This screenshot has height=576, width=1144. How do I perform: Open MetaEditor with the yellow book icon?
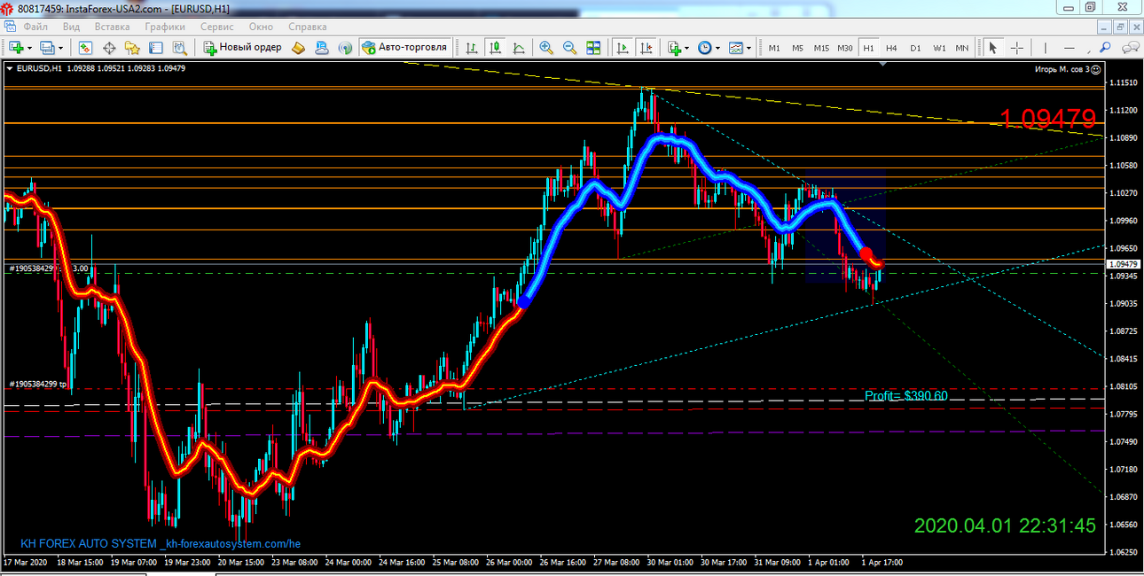coord(299,47)
